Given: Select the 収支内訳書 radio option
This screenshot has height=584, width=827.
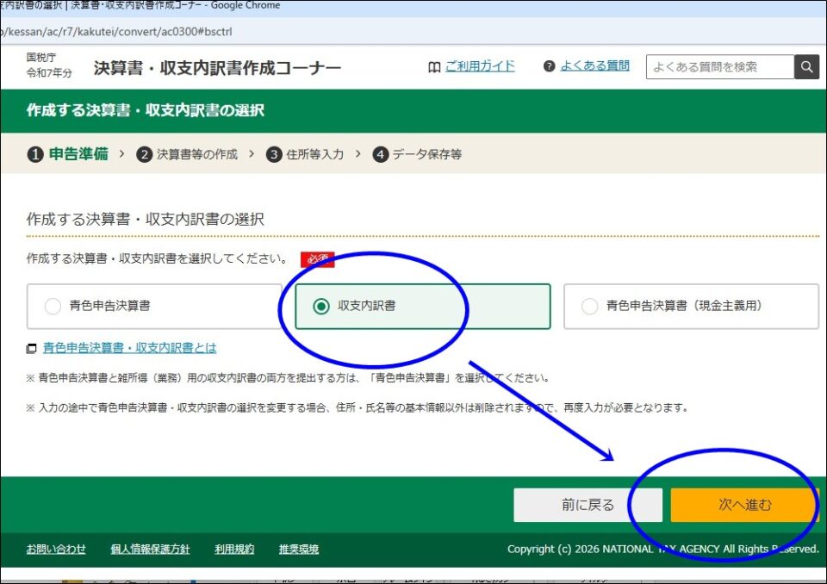Looking at the screenshot, I should click(x=321, y=306).
